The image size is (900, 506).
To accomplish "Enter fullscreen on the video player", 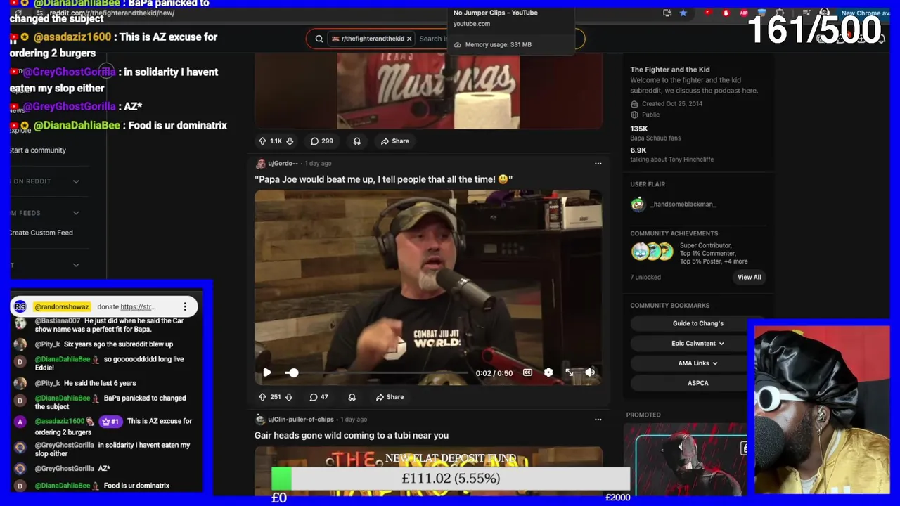I will (570, 372).
